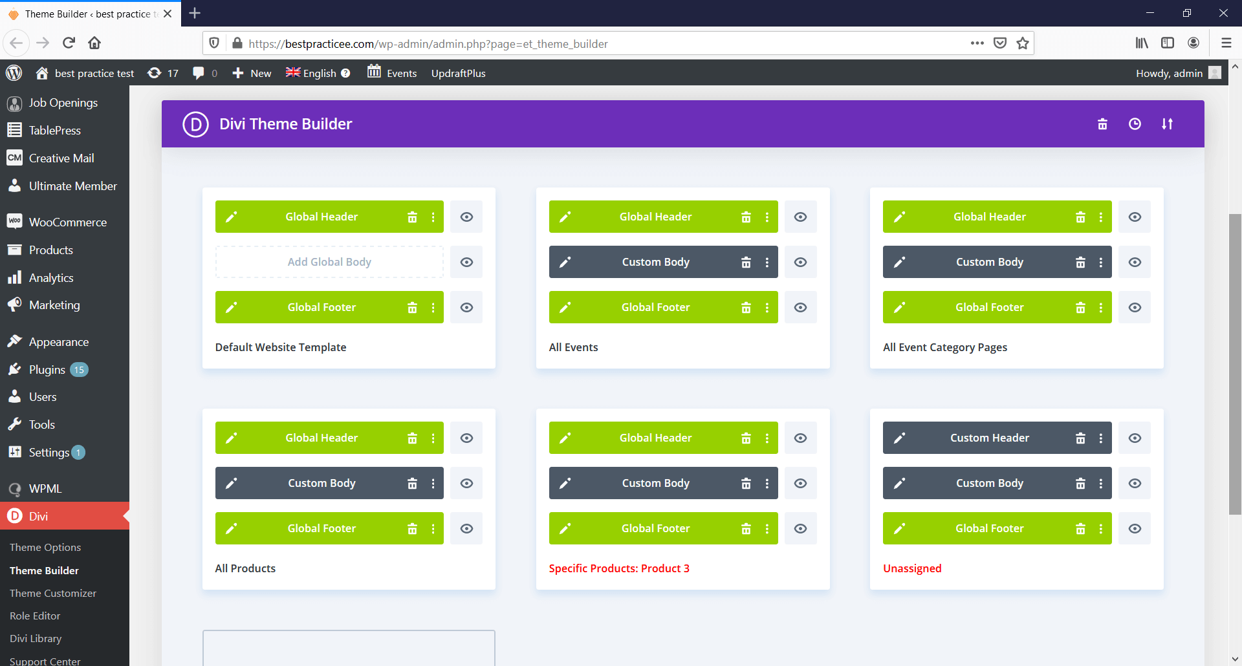Delete Custom Header in Unassigned template
The height and width of the screenshot is (666, 1242).
(1080, 438)
